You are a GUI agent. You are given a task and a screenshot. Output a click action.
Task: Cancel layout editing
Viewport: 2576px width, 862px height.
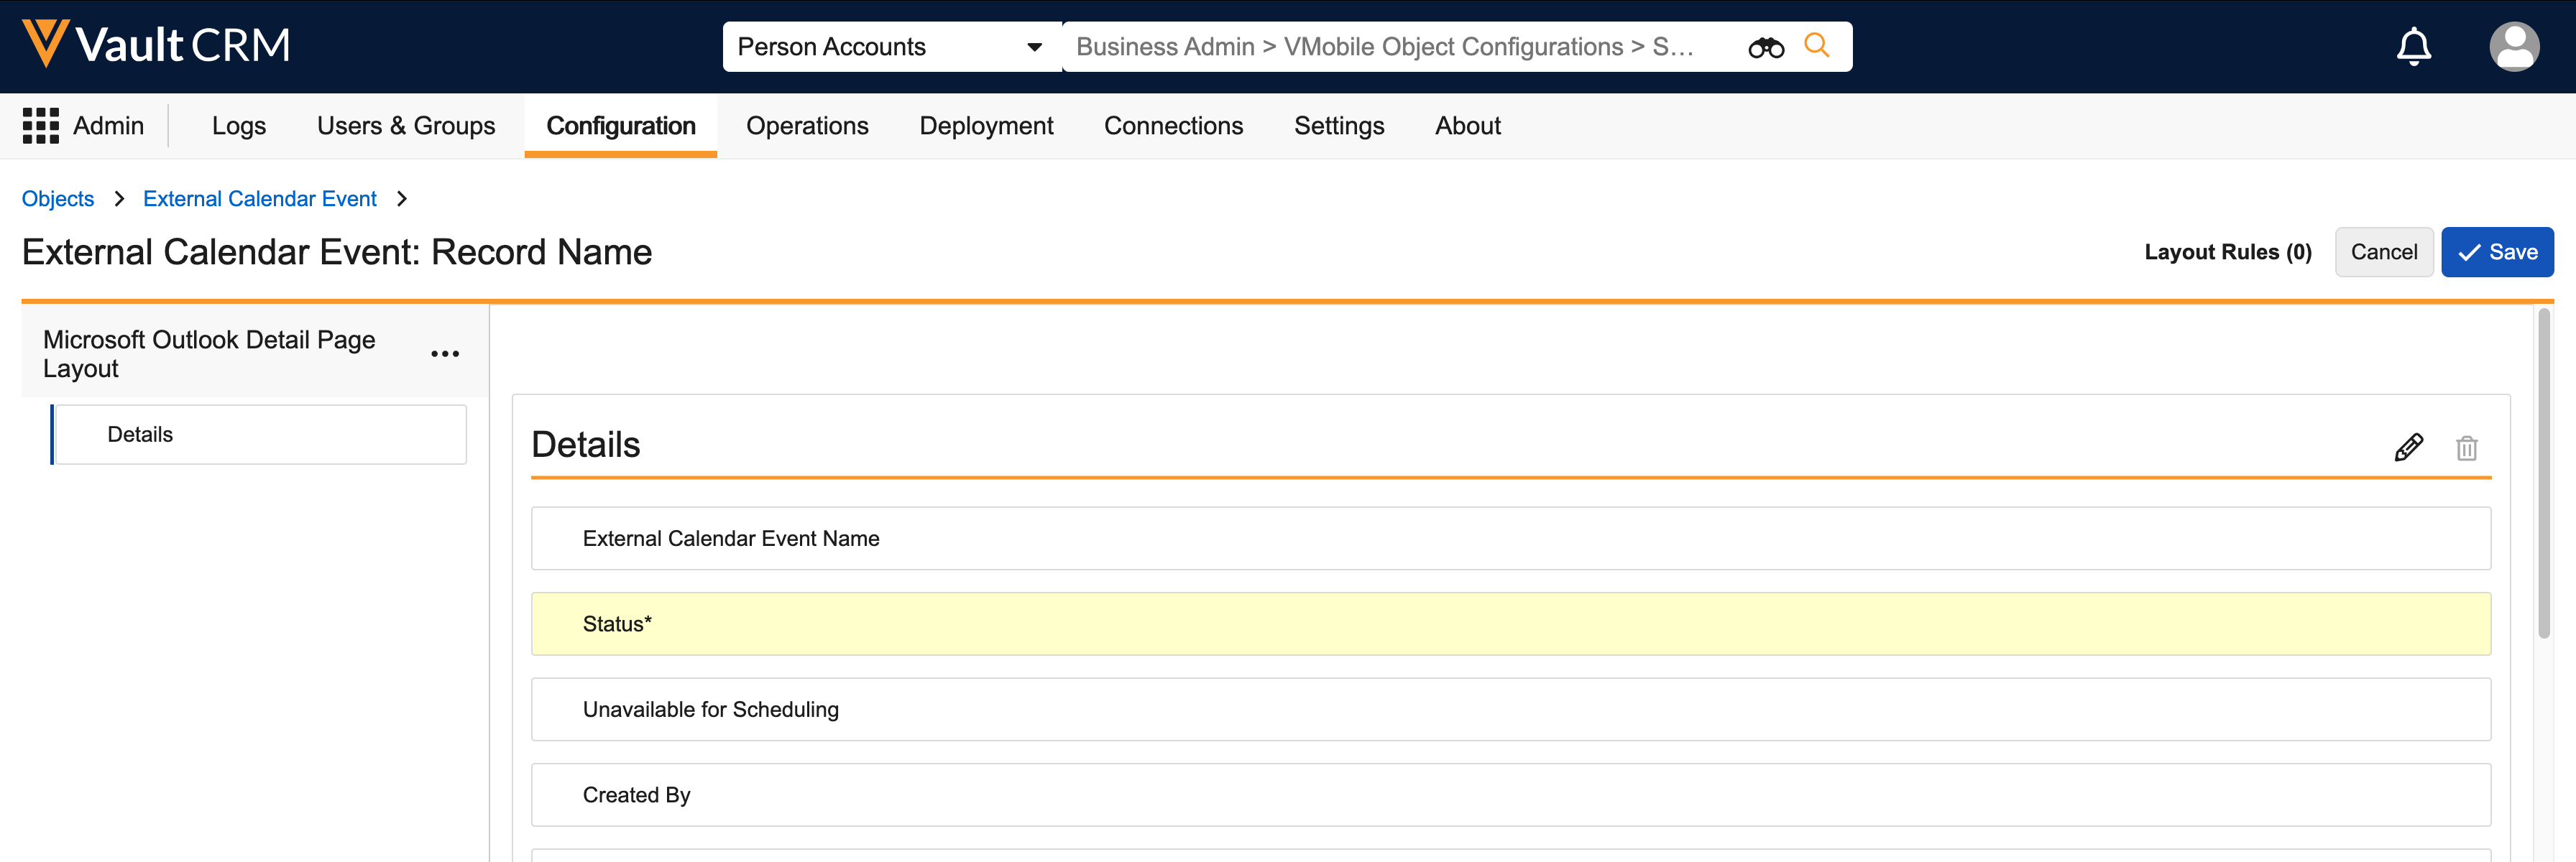(x=2383, y=252)
